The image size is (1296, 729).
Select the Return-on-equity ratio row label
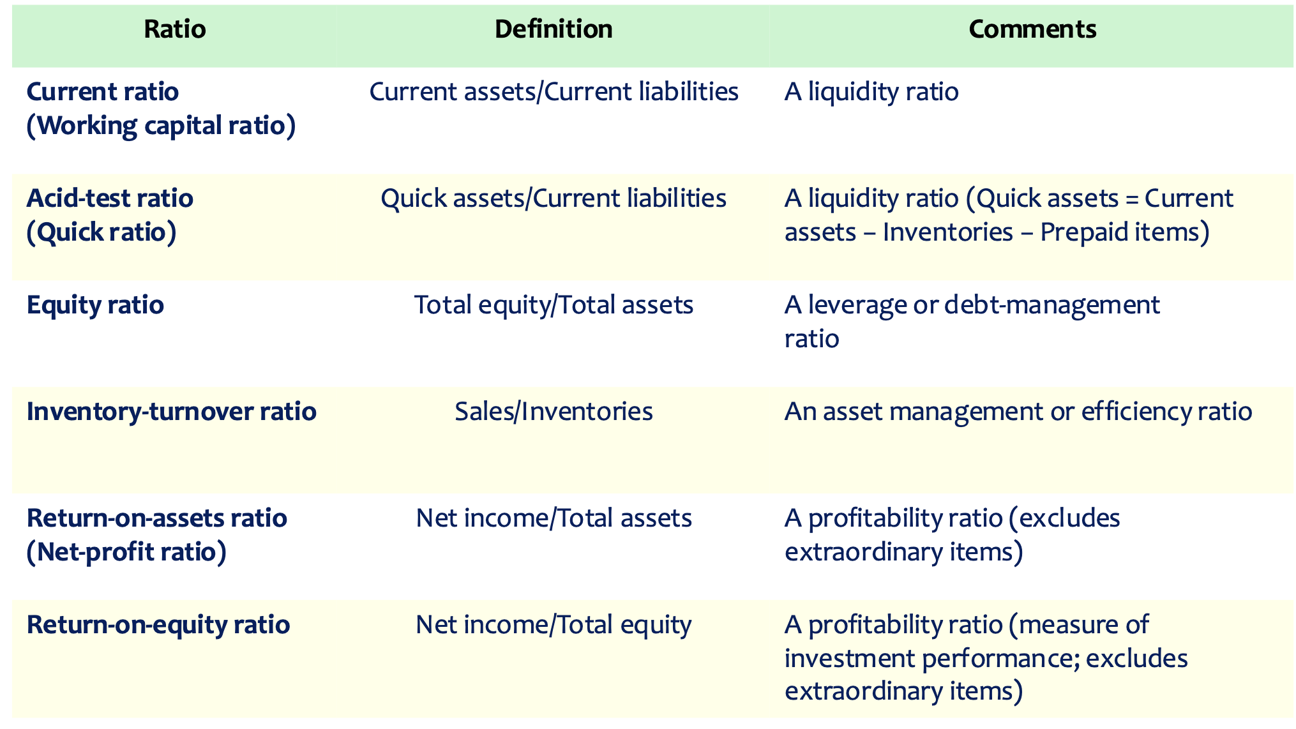pos(158,624)
